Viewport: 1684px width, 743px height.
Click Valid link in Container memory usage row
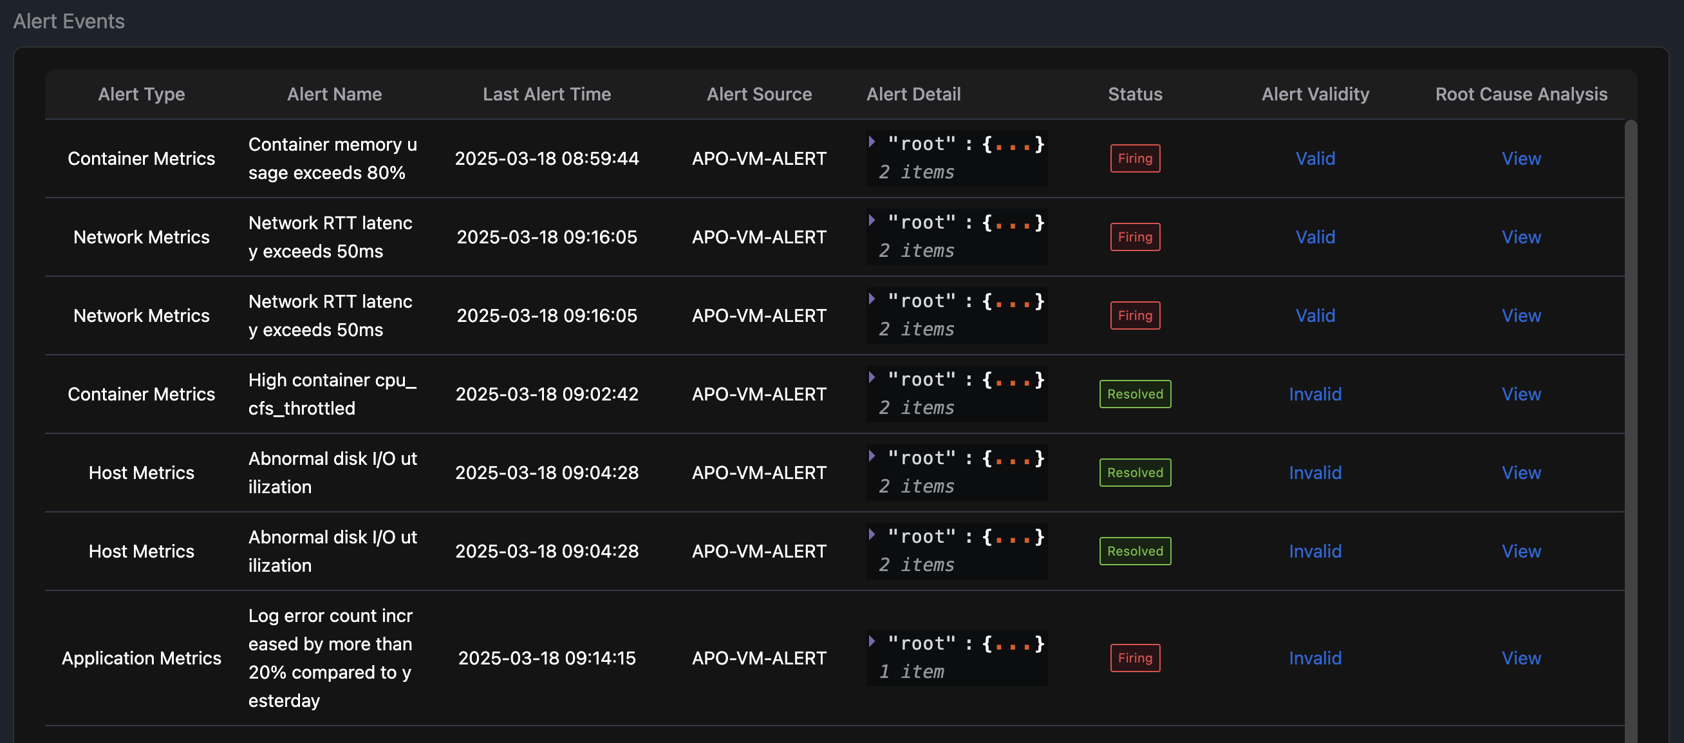click(1315, 158)
